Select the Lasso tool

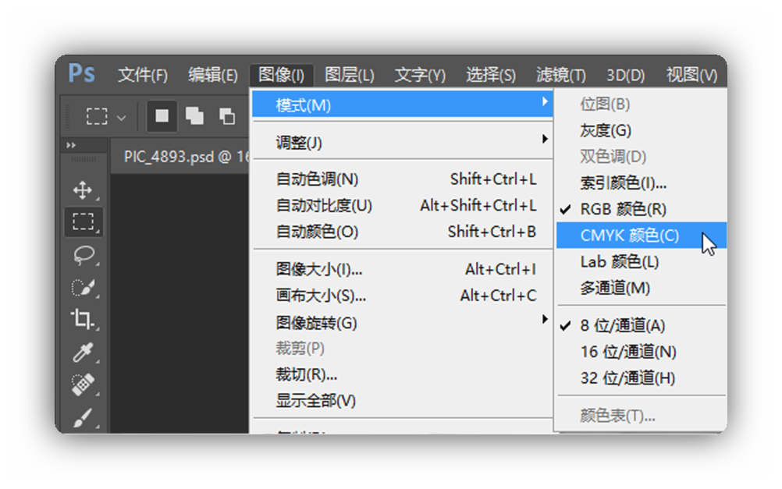click(x=84, y=255)
